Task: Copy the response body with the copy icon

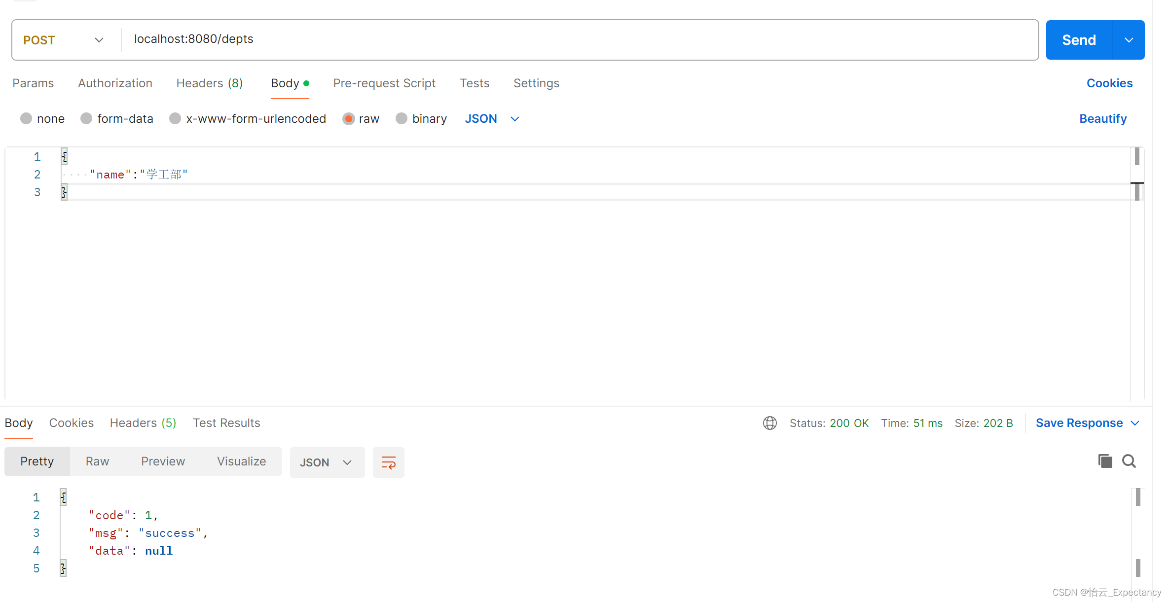Action: pos(1105,461)
